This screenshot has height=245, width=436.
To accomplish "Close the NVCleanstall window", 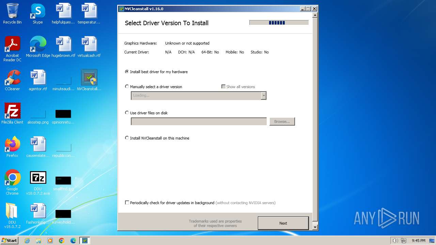I will pos(314,9).
